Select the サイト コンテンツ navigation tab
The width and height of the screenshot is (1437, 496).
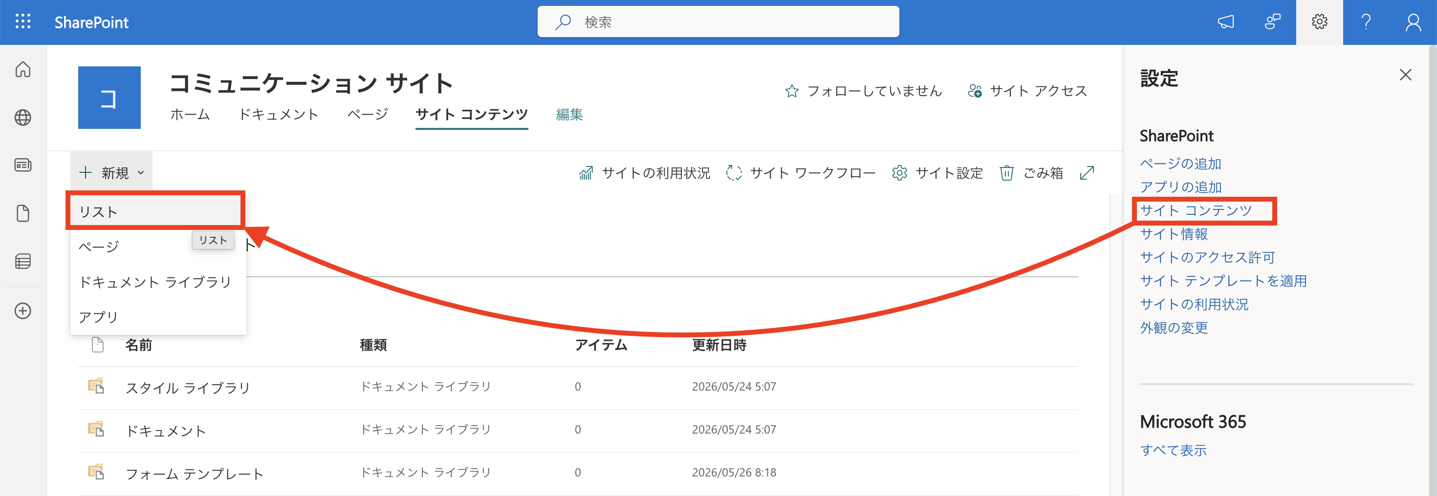471,114
